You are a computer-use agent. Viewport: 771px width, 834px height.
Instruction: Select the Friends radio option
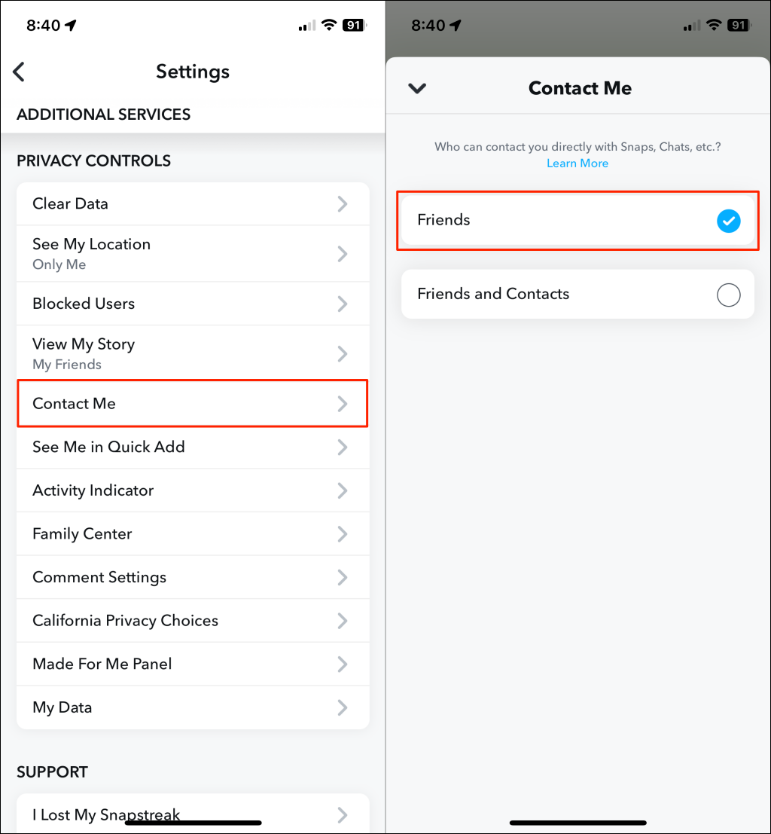point(577,220)
